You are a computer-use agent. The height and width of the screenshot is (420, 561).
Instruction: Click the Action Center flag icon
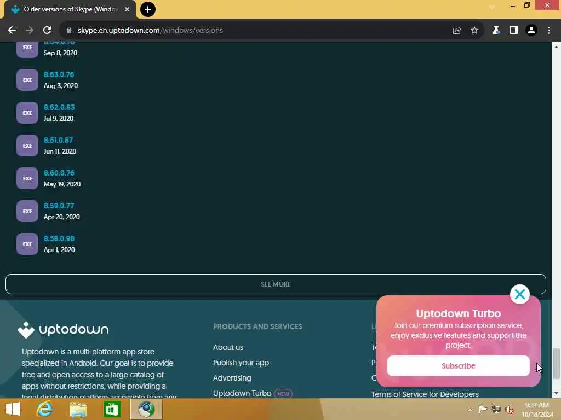[x=483, y=409]
